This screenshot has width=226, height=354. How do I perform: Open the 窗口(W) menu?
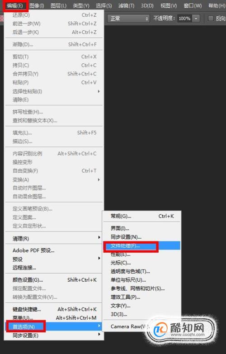[x=193, y=5]
